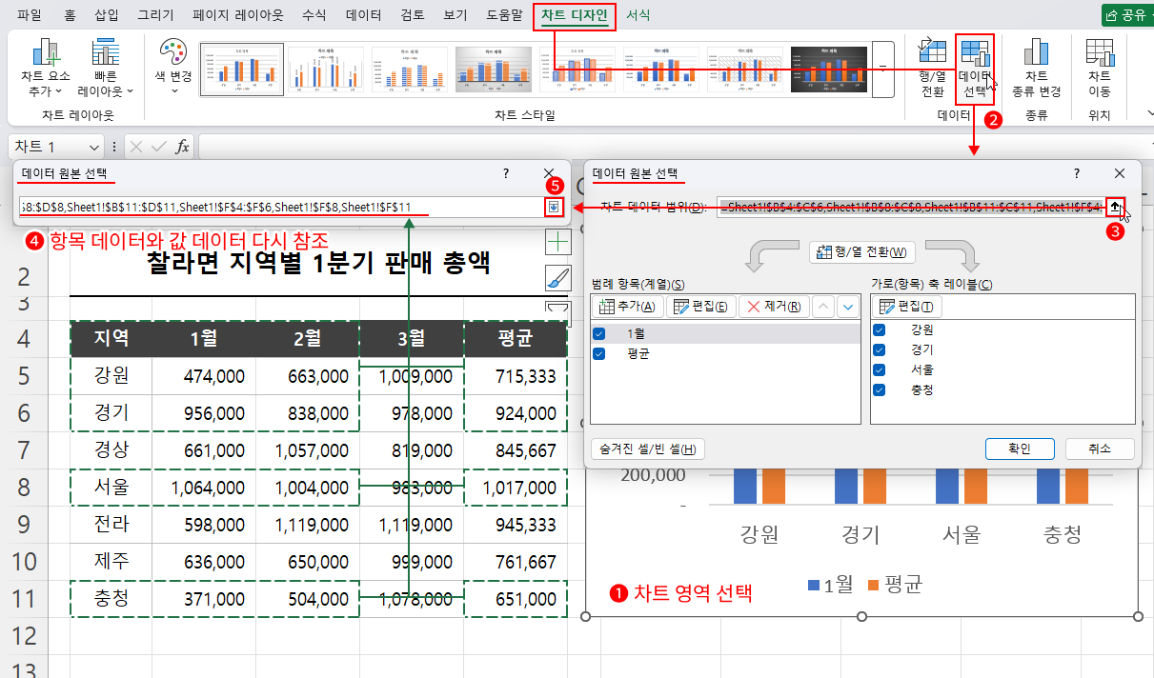Select the Quick Layout (빠른 레이아웃) icon

106,67
